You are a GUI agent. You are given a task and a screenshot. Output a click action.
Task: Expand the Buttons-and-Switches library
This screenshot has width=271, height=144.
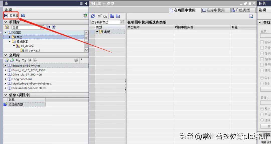click(x=6, y=65)
